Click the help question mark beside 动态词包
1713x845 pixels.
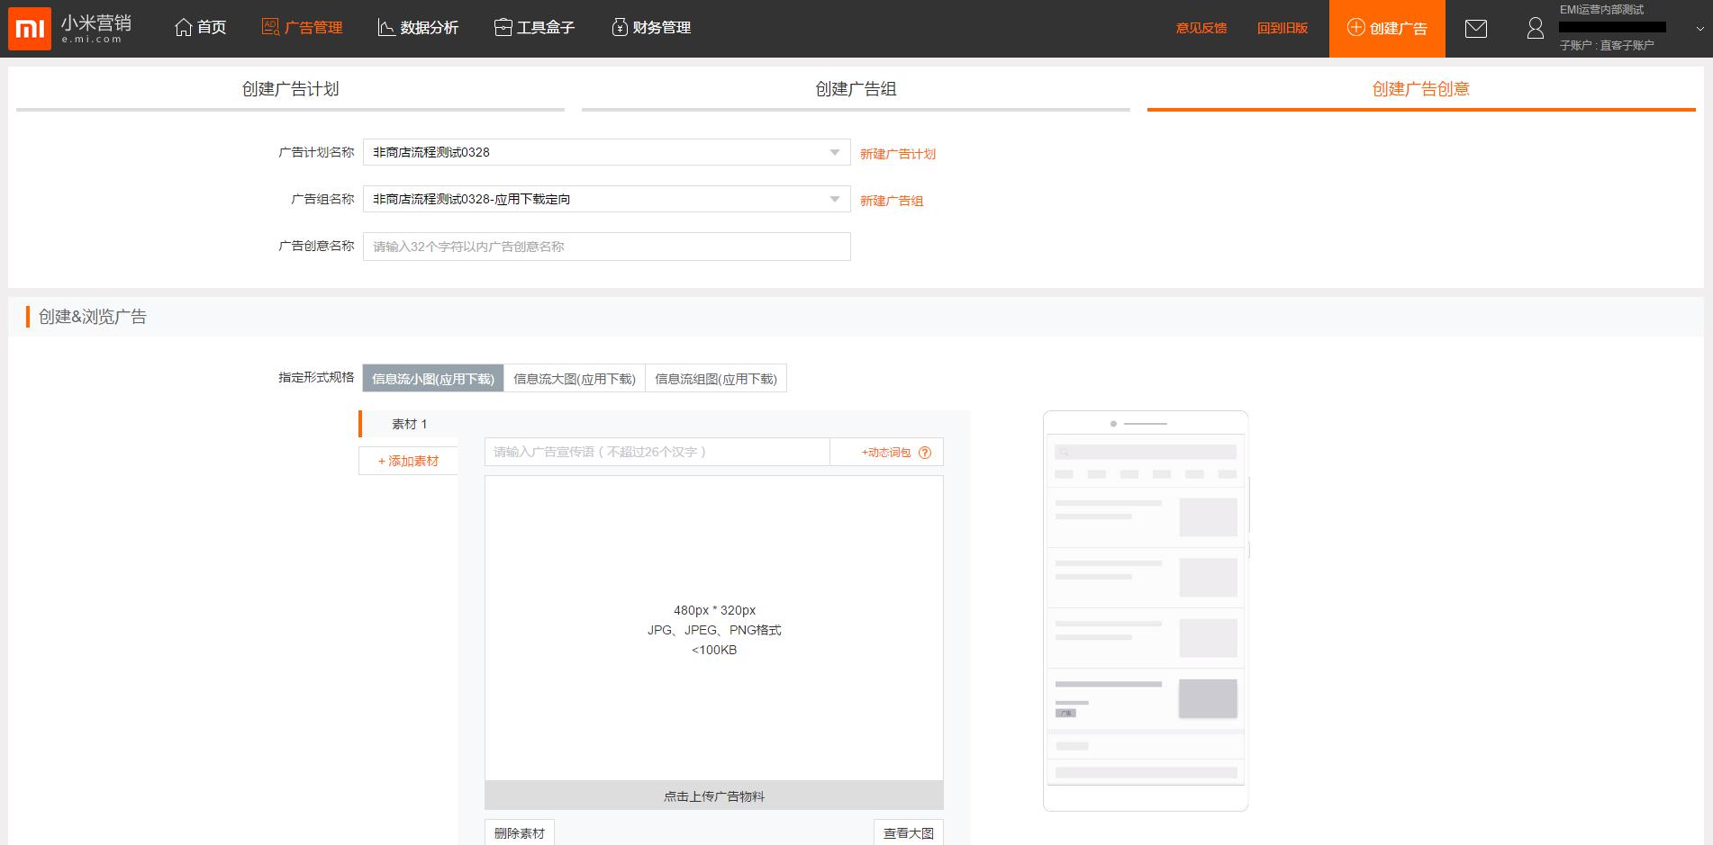tap(925, 453)
